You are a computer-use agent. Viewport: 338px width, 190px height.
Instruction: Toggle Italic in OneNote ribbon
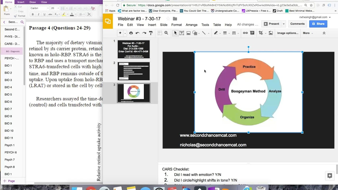click(39, 14)
